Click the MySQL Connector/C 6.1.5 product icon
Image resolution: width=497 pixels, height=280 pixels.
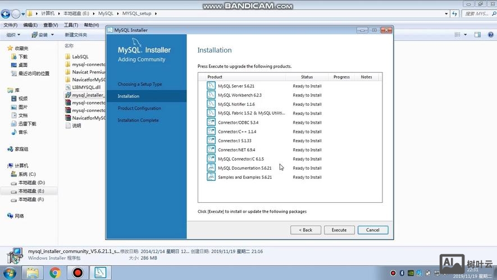point(211,158)
